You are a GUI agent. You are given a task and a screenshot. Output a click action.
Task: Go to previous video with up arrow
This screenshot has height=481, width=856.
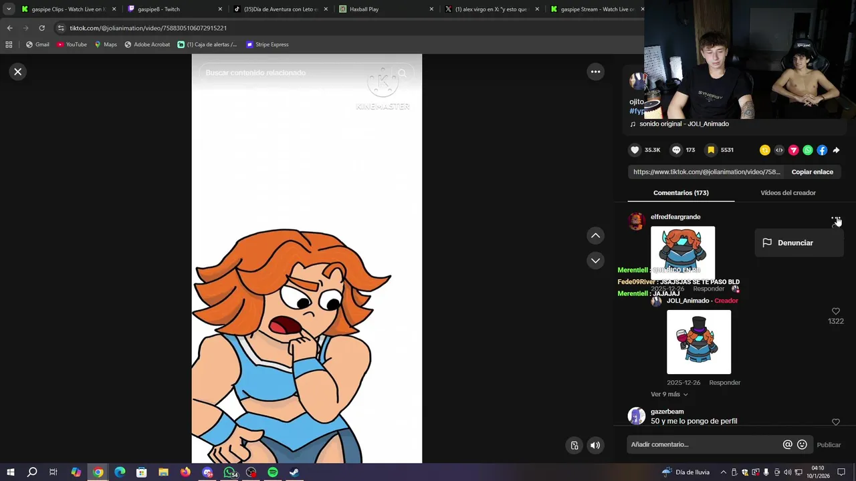pyautogui.click(x=595, y=235)
